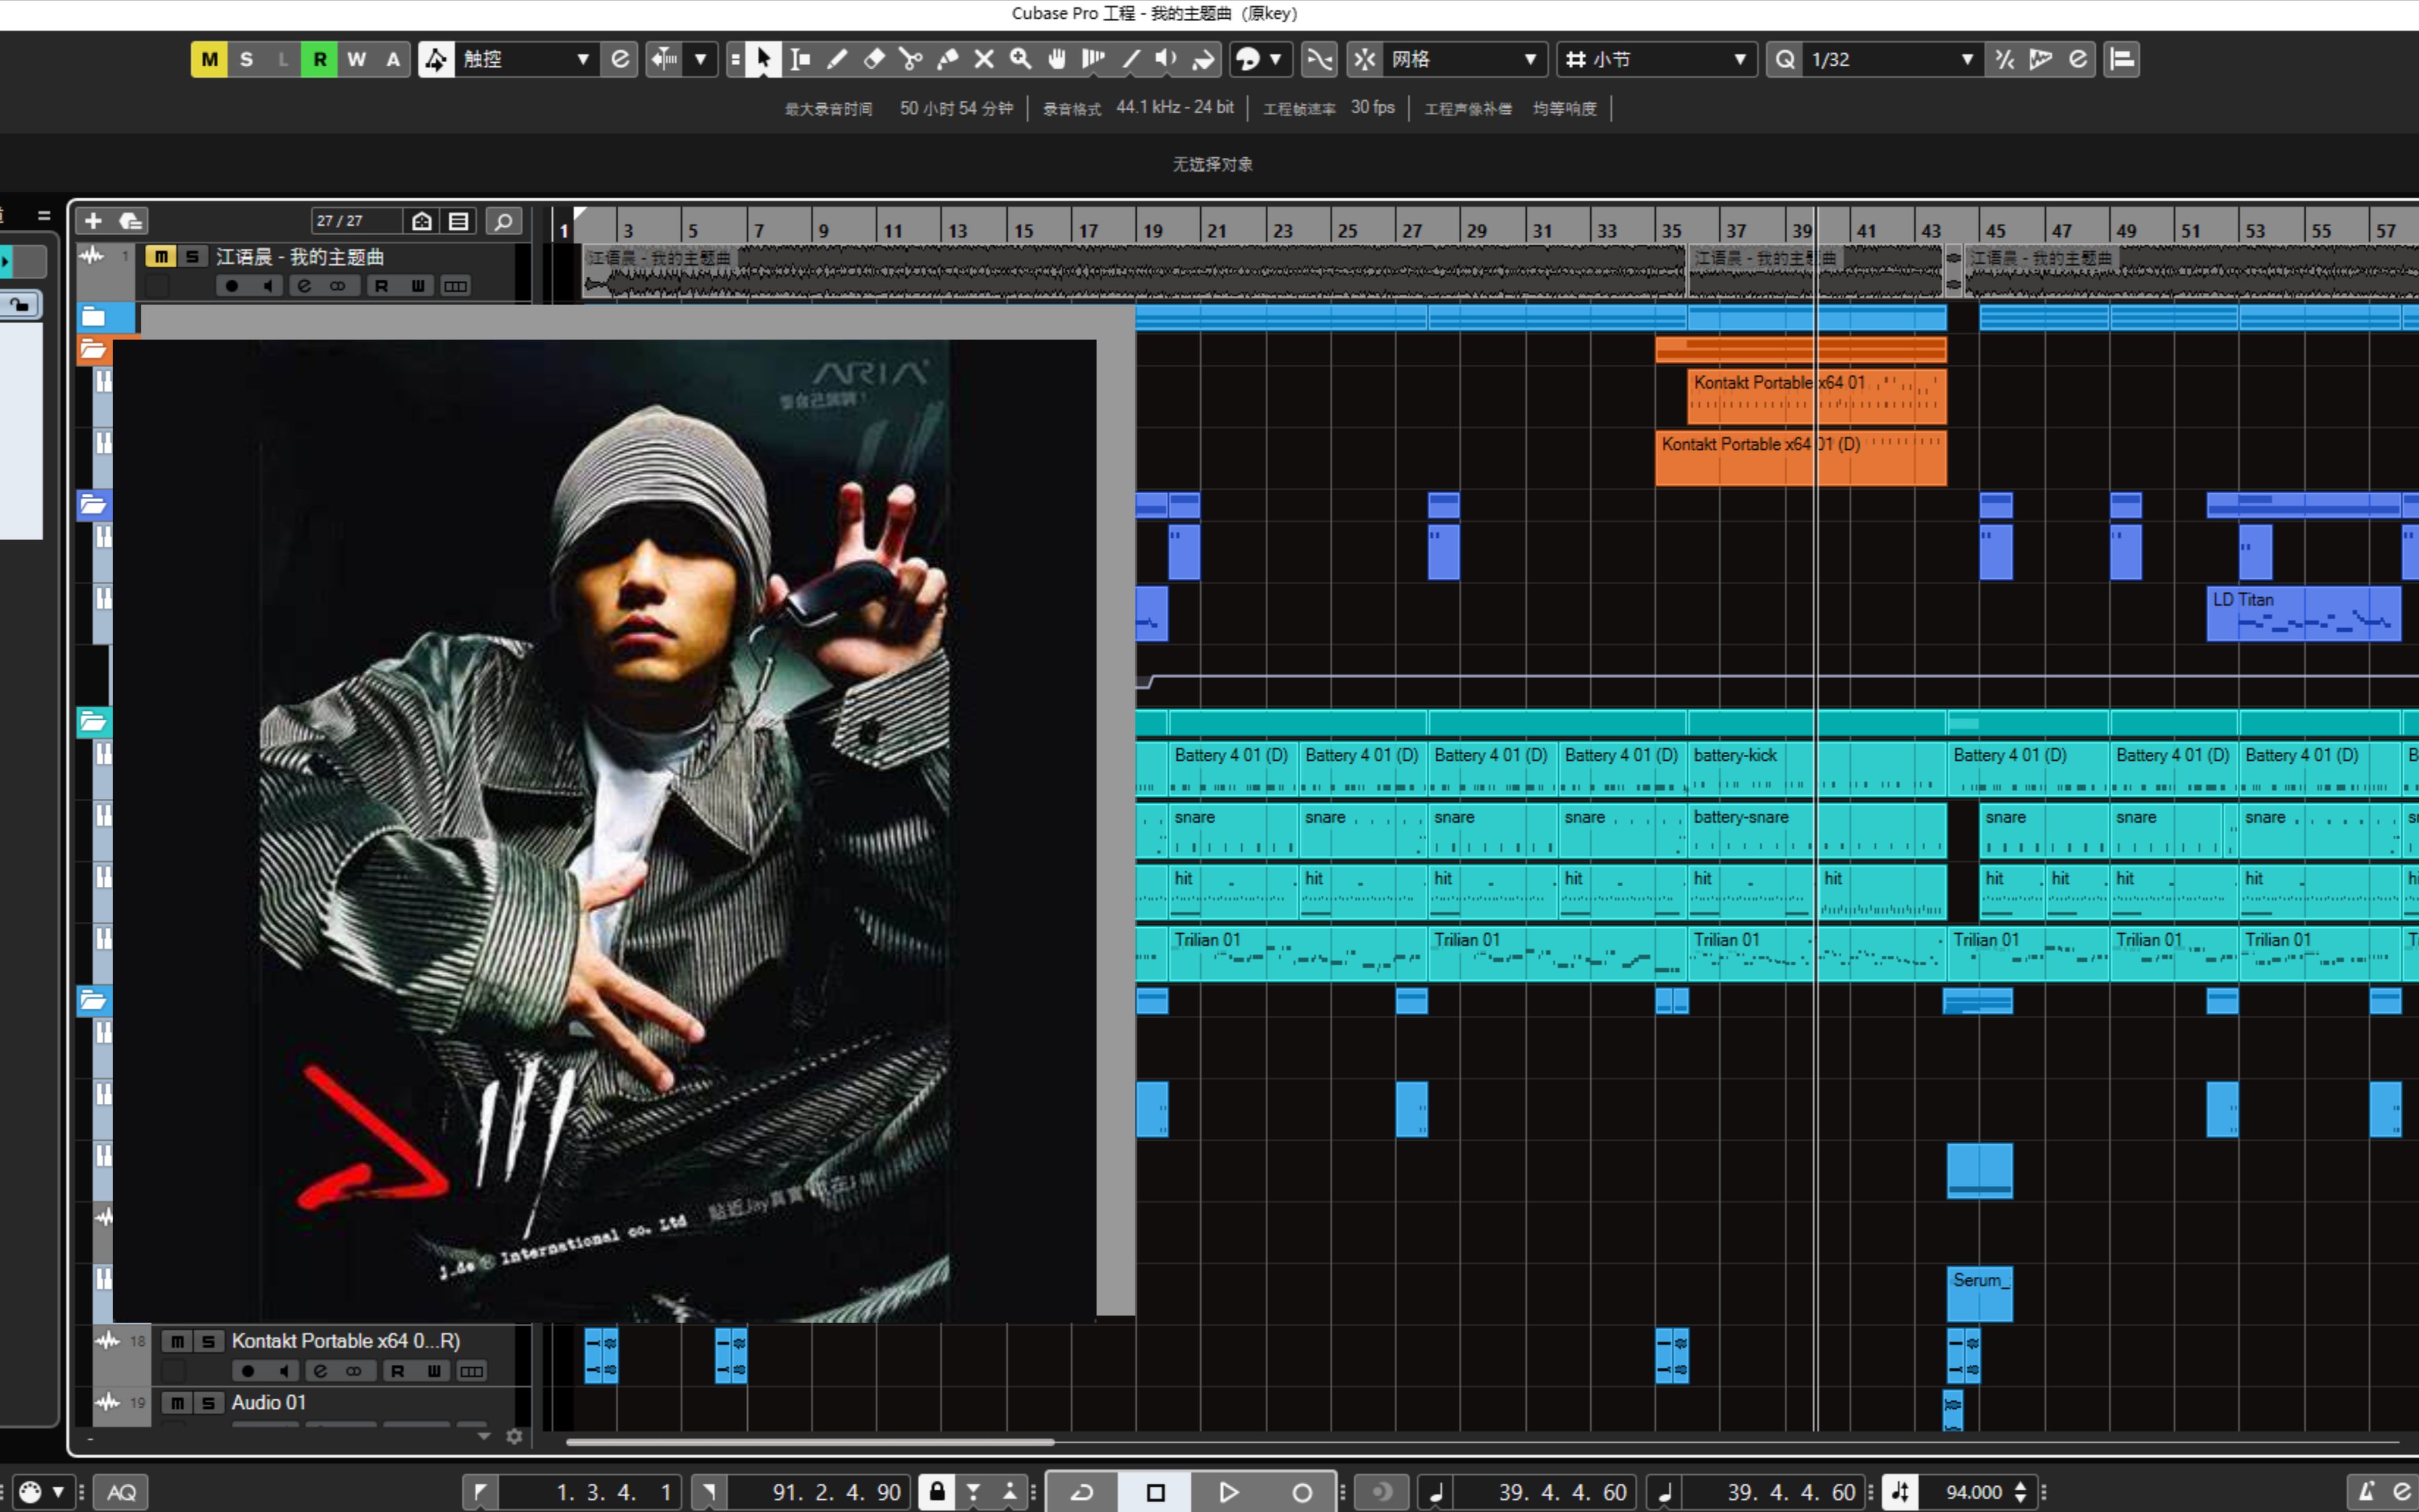Open the 小节 grid type dropdown
The width and height of the screenshot is (2419, 1512).
coord(1656,59)
